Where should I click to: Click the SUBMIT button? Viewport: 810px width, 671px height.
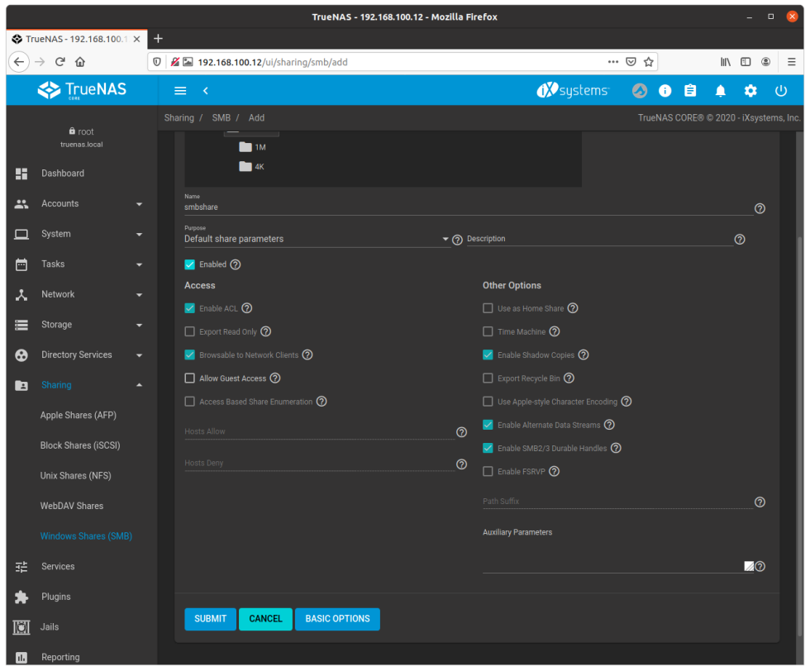click(210, 619)
